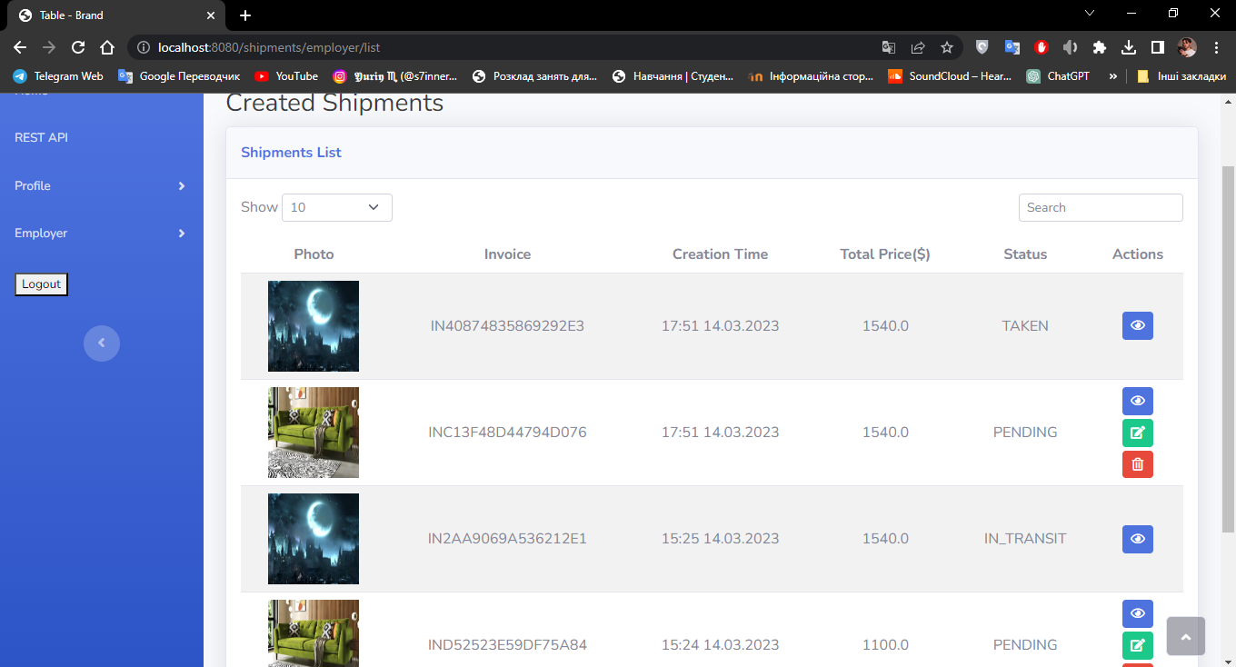The height and width of the screenshot is (667, 1236).
Task: Click the TAKEN status cell
Action: [1025, 326]
